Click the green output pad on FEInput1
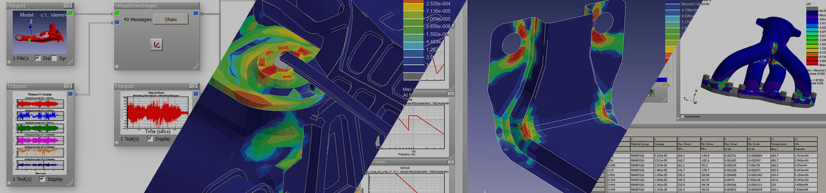Viewport: 826px width, 193px height. click(71, 14)
